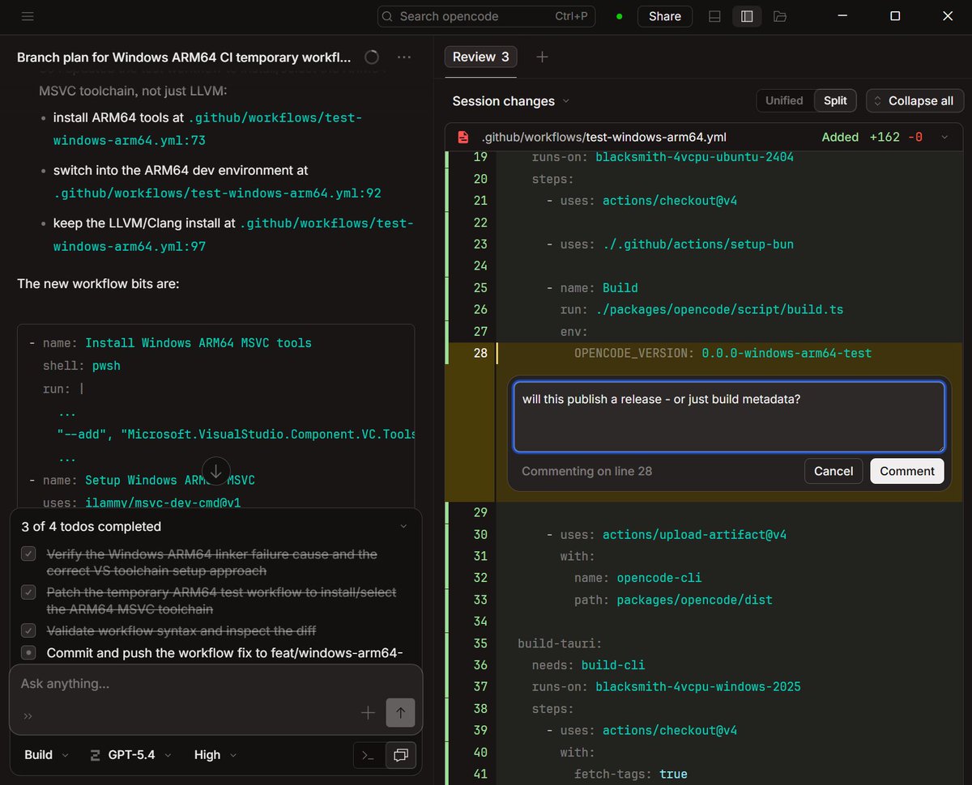This screenshot has width=972, height=785.
Task: Open session options three-dot menu
Action: point(403,57)
